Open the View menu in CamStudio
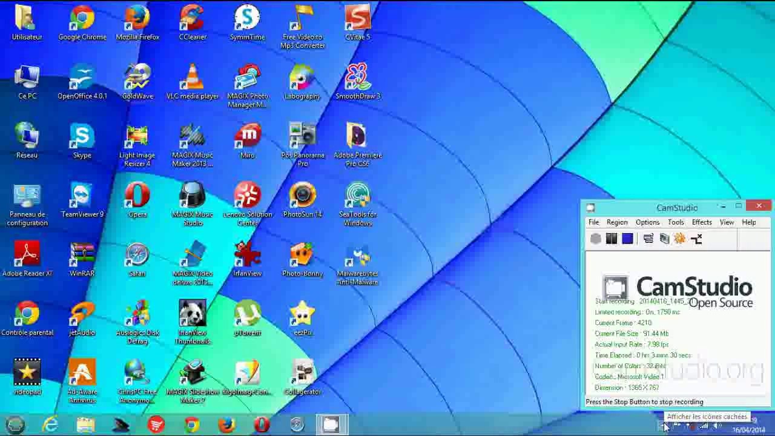This screenshot has height=436, width=775. pos(727,222)
